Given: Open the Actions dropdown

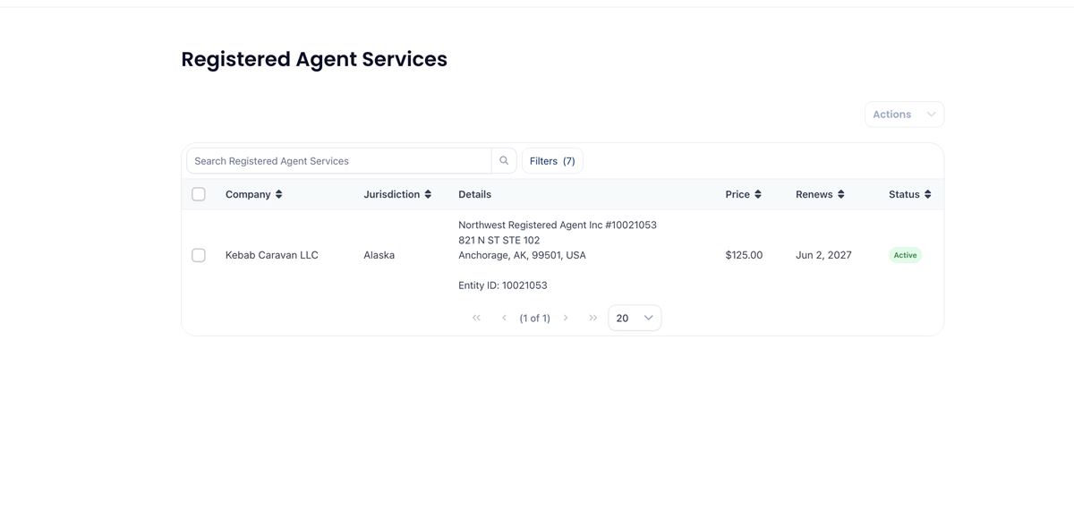Looking at the screenshot, I should (x=904, y=115).
